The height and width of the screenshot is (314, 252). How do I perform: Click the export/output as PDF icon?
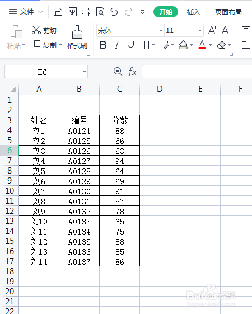(72, 12)
